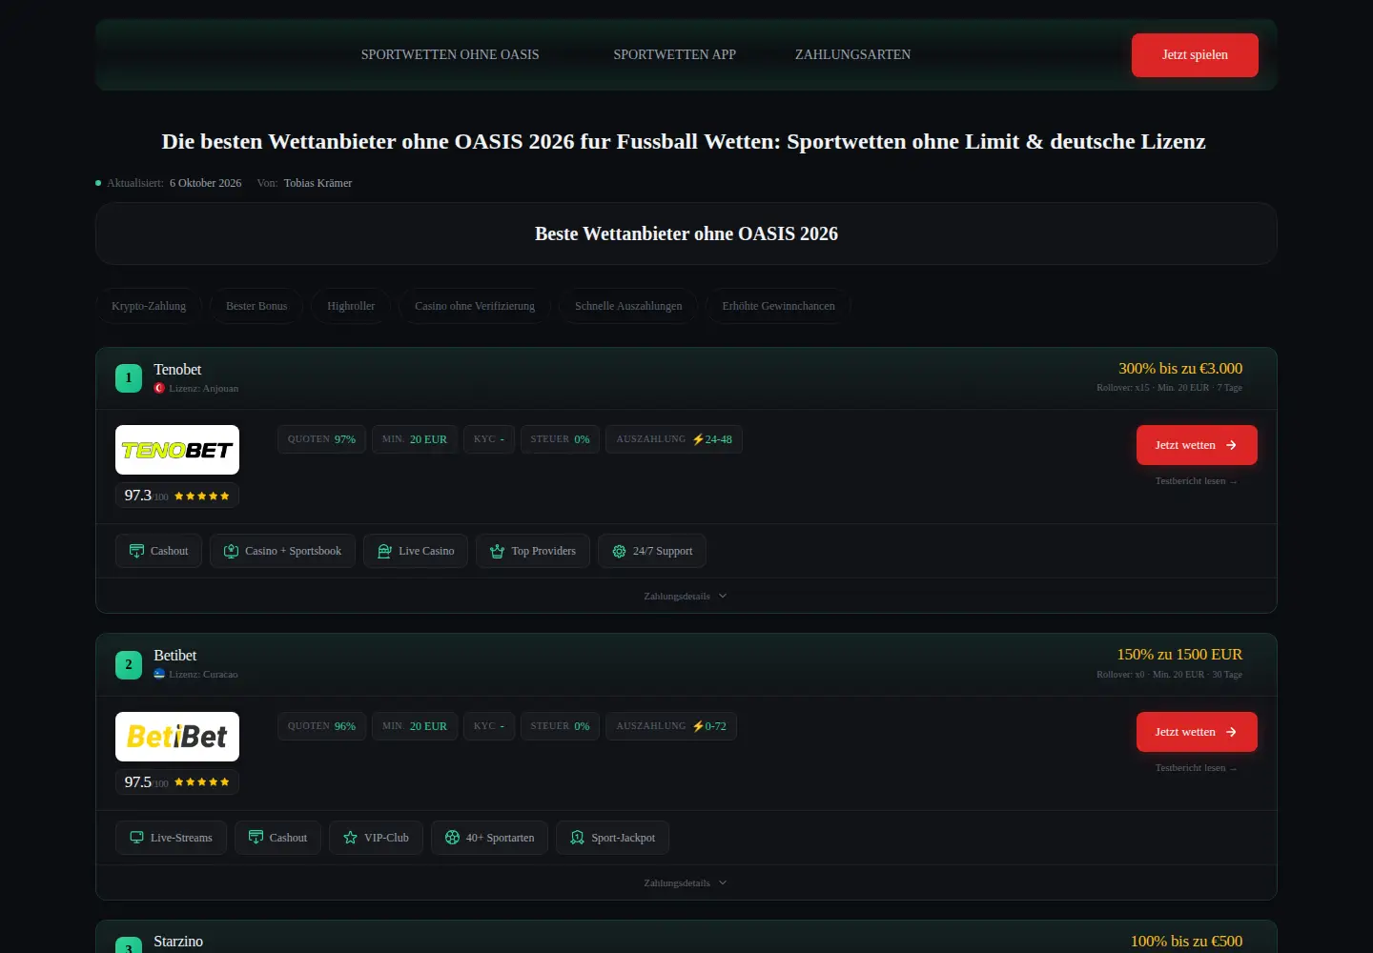Open Sportwetten App menu item
Viewport: 1373px width, 953px height.
point(674,54)
